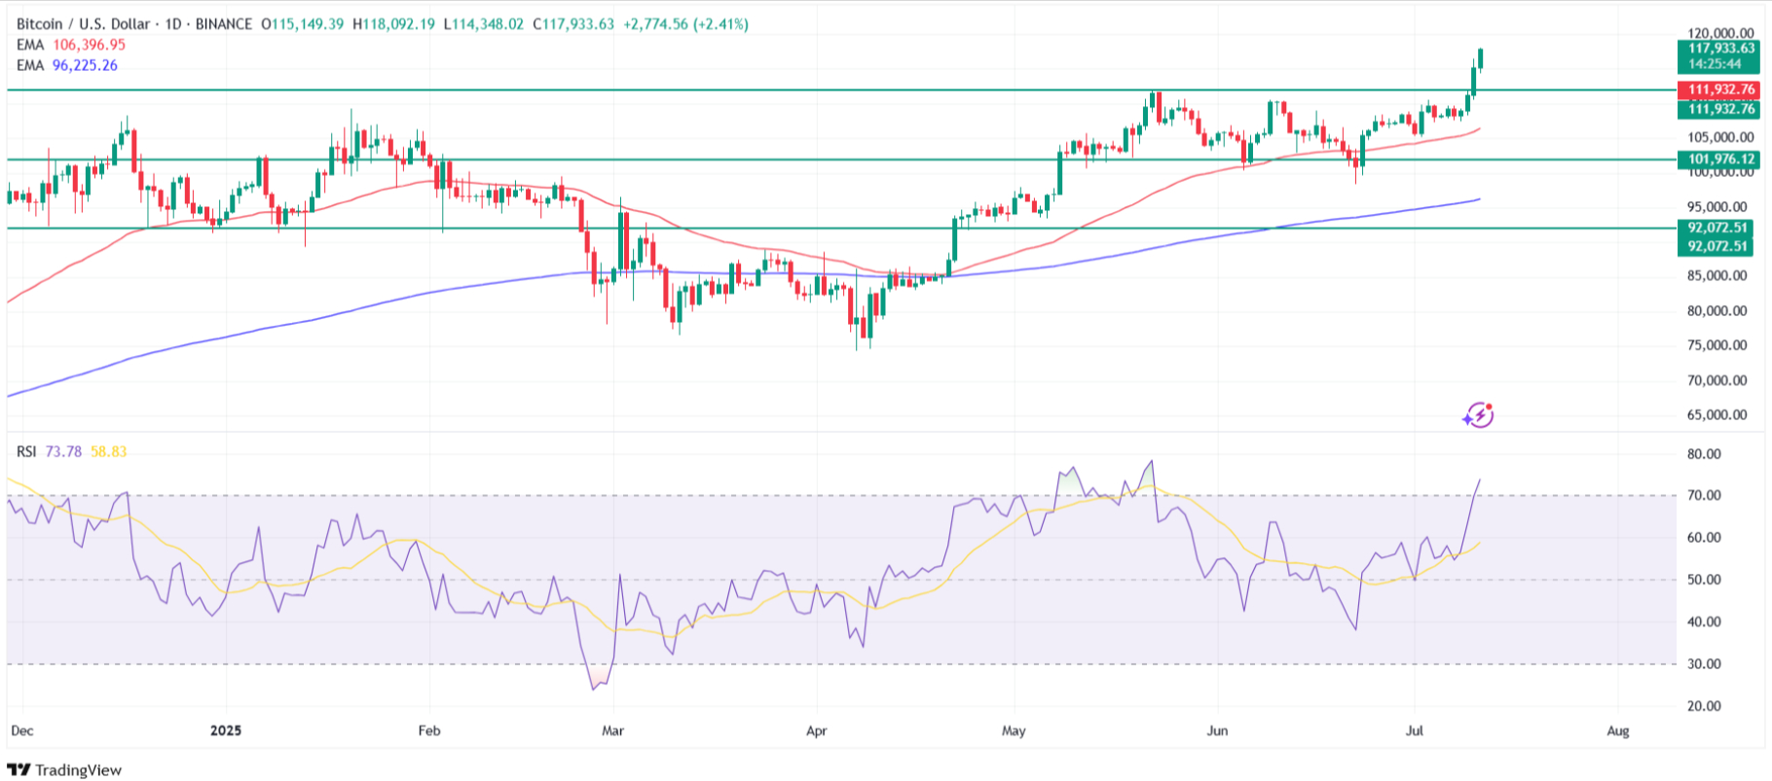Click 70.00 on the RSI axis
This screenshot has height=781, width=1772.
click(1704, 495)
